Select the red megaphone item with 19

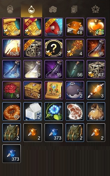pyautogui.click(x=54, y=27)
